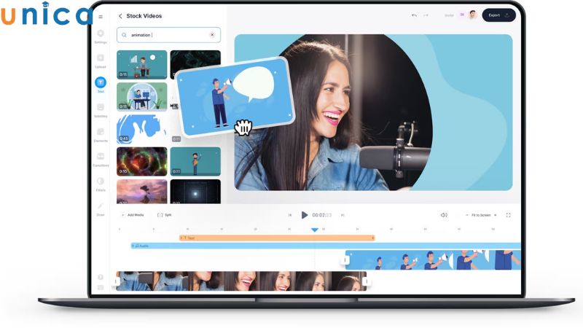Click left trim handle of megaphone clip
Viewport: 583px width, 328px height.
(345, 260)
